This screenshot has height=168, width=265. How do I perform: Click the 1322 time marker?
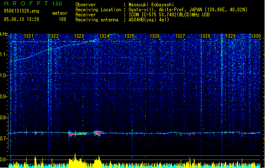tap(54, 36)
